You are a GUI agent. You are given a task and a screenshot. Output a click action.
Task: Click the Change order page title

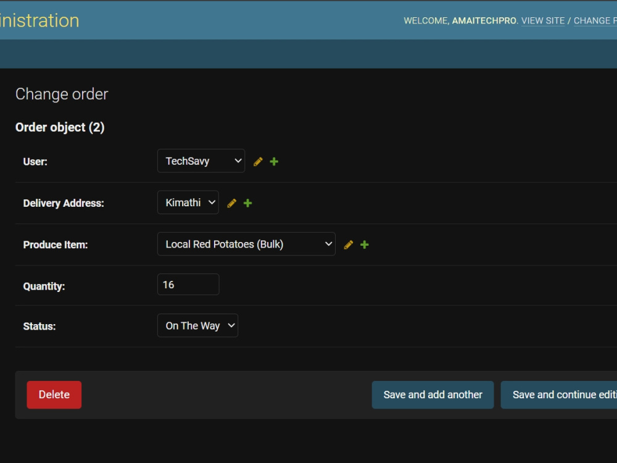[x=62, y=94]
